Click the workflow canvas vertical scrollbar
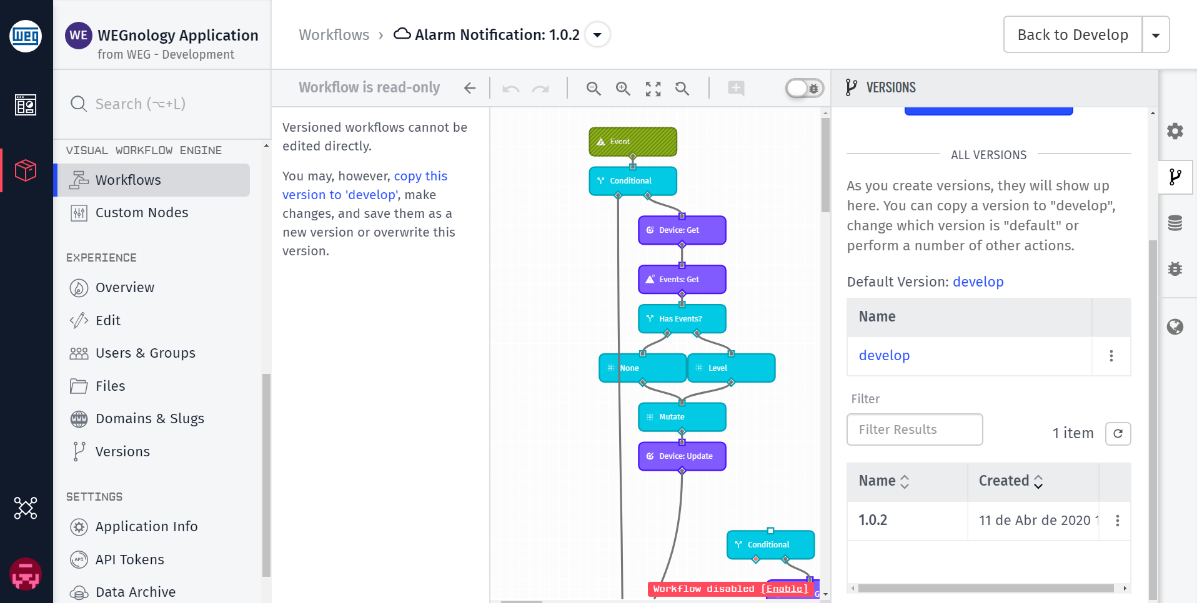This screenshot has height=603, width=1197. pyautogui.click(x=825, y=165)
